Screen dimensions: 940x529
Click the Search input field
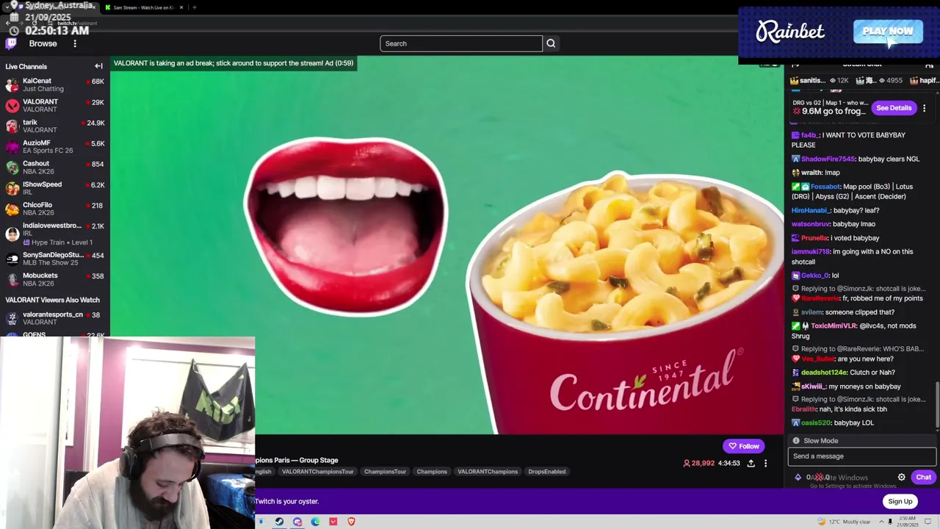tap(461, 43)
